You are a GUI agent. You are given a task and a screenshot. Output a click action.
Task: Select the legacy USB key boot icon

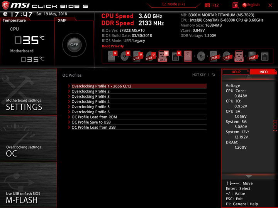click(239, 56)
